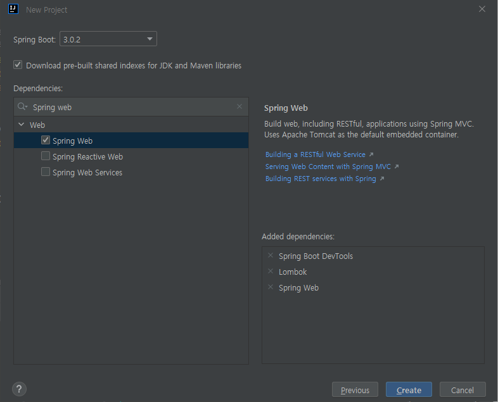Clear the dependency search text

pos(239,106)
